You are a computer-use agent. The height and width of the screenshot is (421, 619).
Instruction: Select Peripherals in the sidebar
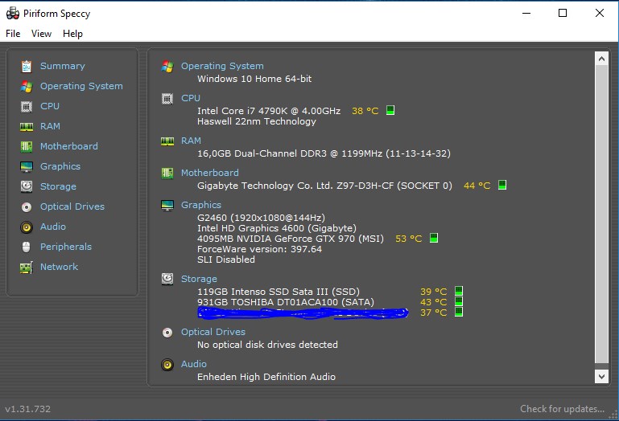point(66,247)
